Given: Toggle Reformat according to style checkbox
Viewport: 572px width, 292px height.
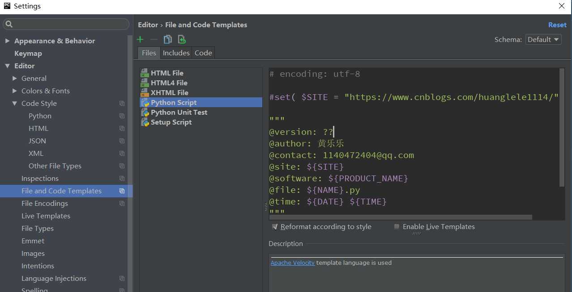Looking at the screenshot, I should 275,227.
